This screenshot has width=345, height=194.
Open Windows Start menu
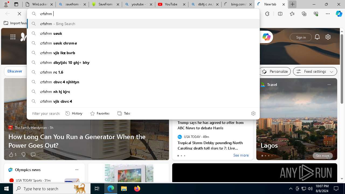click(x=6, y=189)
